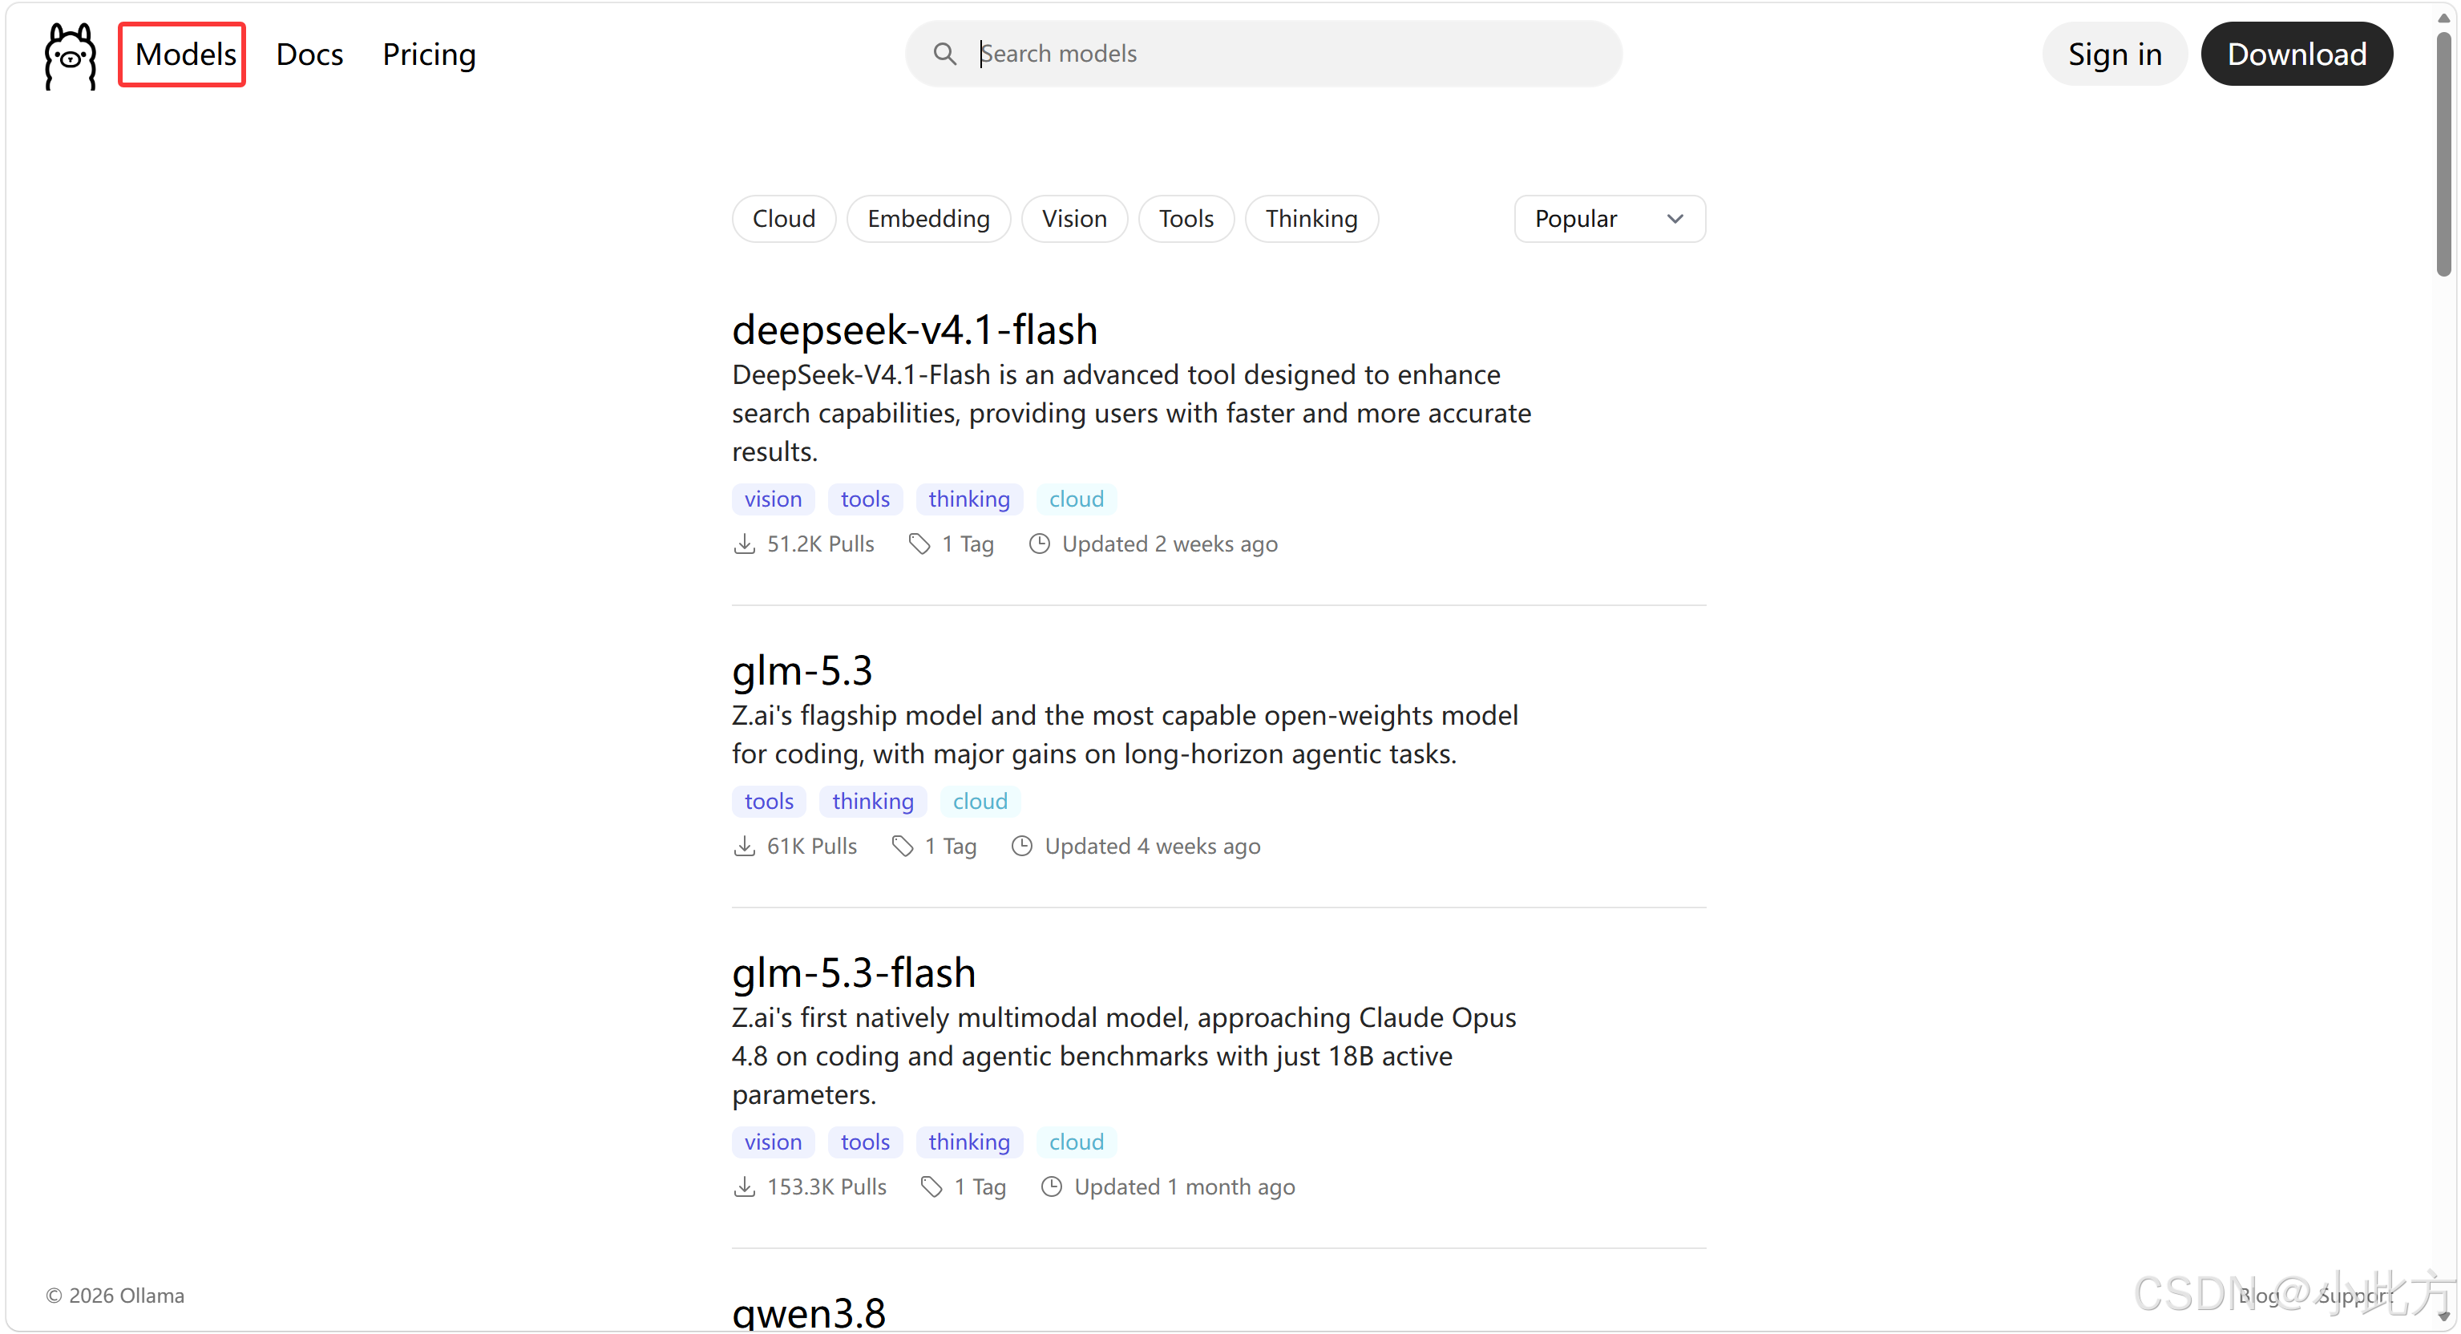Click the tools tag under glm-5.3
Viewport: 2461px width, 1334px height.
(769, 801)
